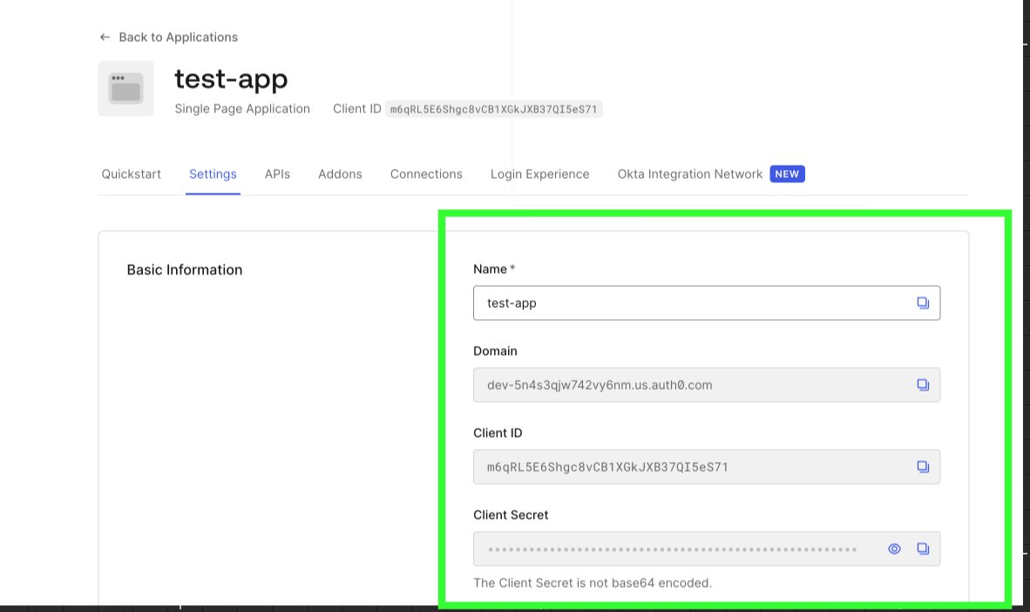This screenshot has width=1030, height=612.
Task: Click the Domain field dev-5n4s3qjw742vy6nm.us.auth0.com
Action: [707, 385]
